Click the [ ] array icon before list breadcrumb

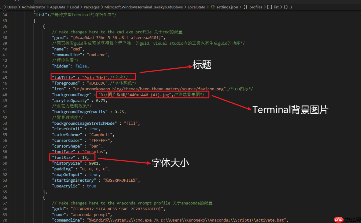[x=269, y=7]
